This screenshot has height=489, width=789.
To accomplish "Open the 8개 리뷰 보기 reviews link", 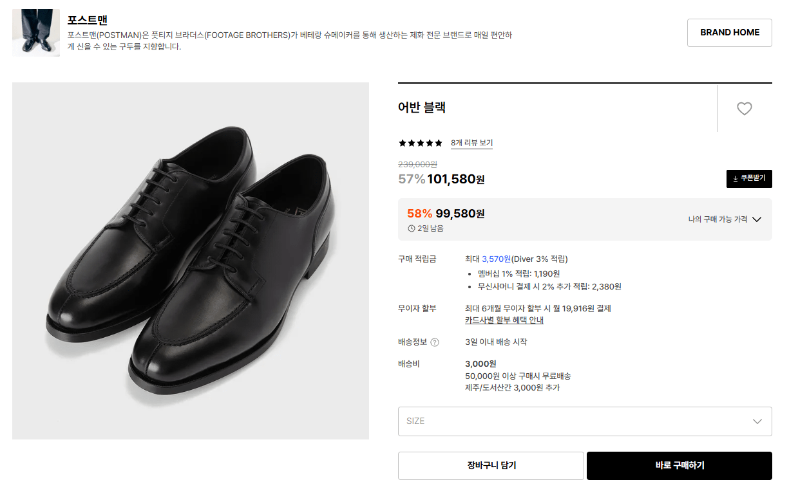I will [x=471, y=143].
